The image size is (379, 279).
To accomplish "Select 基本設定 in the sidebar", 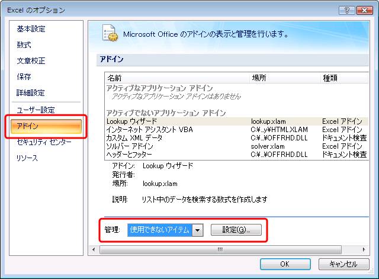I will point(31,29).
